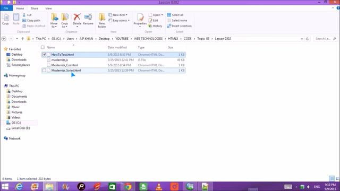340x191 pixels.
Task: Toggle the select-all header checkbox
Action: tap(42, 47)
